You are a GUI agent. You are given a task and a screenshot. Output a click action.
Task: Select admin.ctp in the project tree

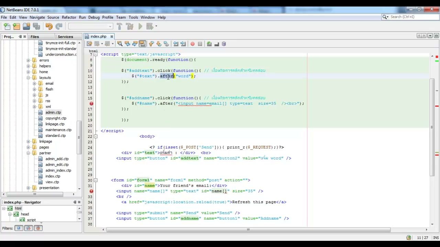[x=53, y=113]
